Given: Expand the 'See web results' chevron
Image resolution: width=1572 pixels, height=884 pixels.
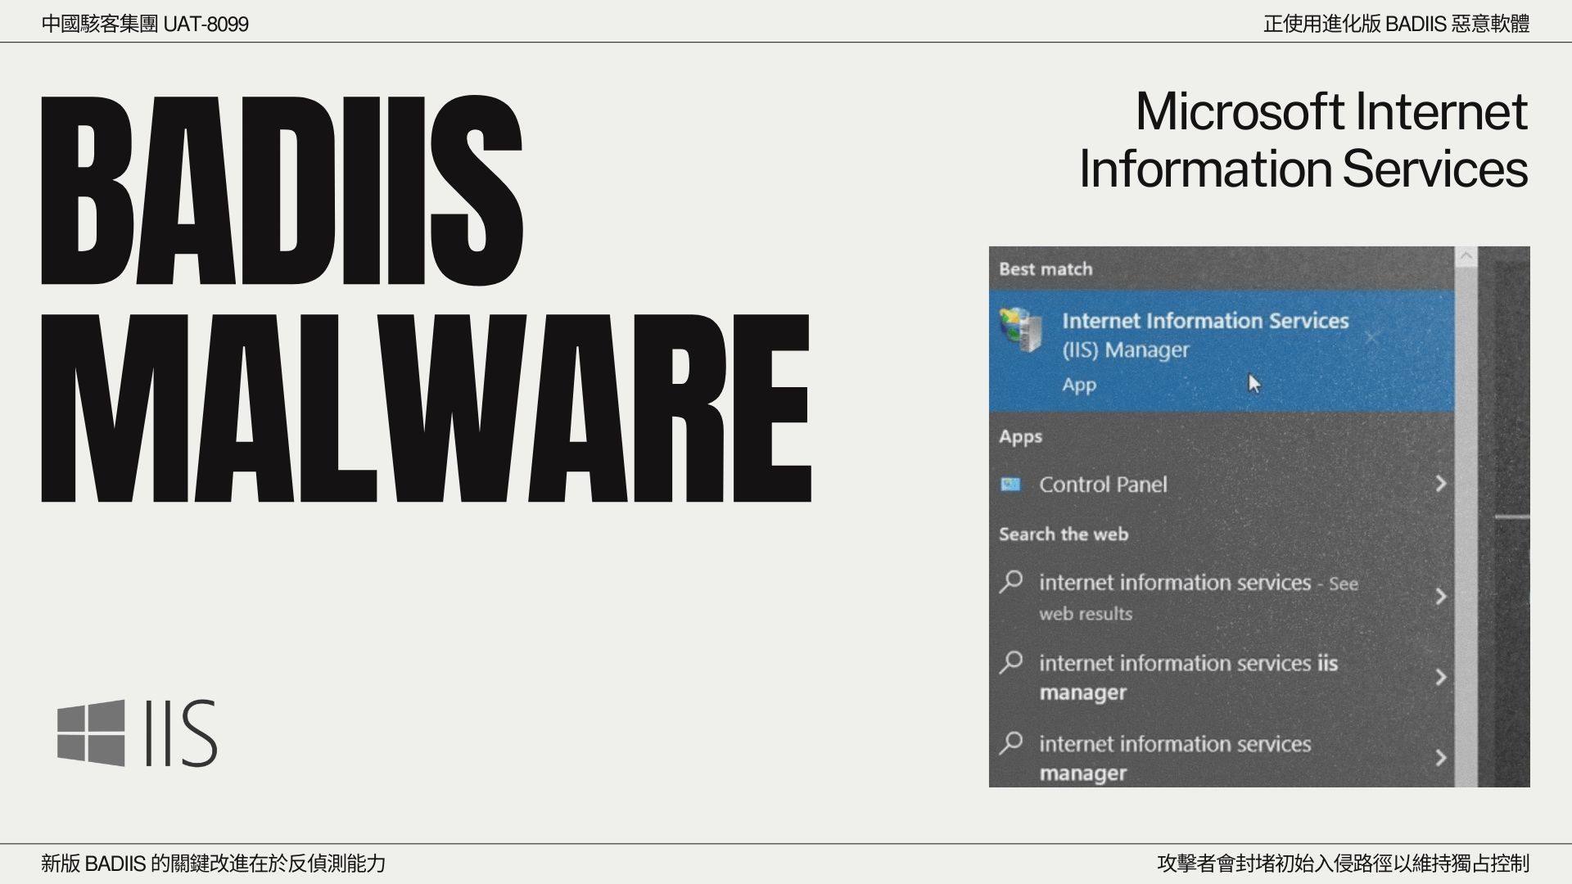Looking at the screenshot, I should click(x=1440, y=597).
